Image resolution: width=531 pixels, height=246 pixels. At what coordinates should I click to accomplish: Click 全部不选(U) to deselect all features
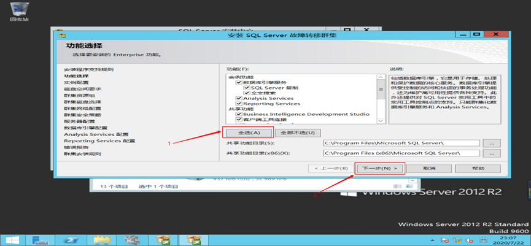298,133
